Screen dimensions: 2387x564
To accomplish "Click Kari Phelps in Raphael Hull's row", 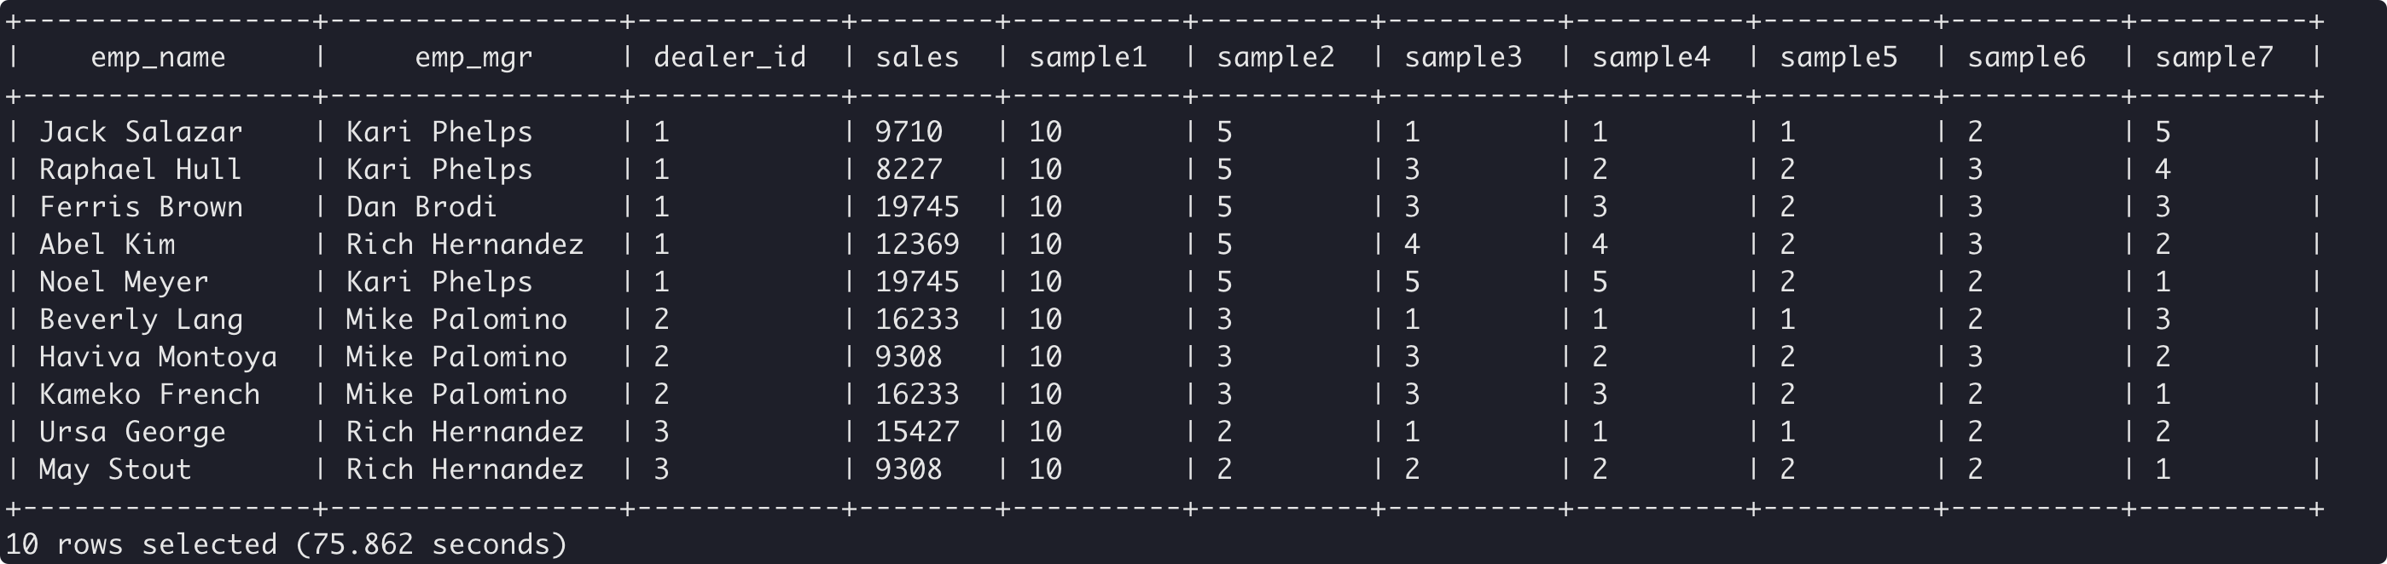I will pos(439,170).
